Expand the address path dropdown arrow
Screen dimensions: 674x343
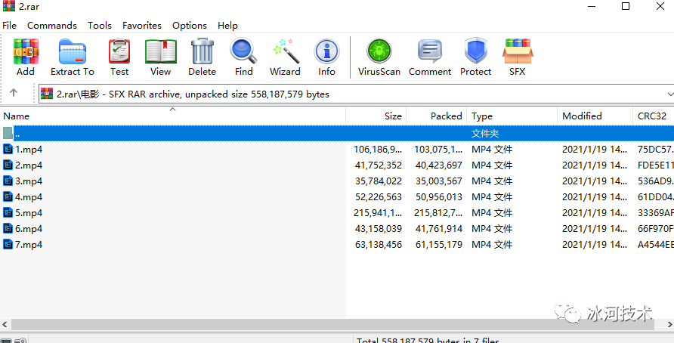click(669, 94)
